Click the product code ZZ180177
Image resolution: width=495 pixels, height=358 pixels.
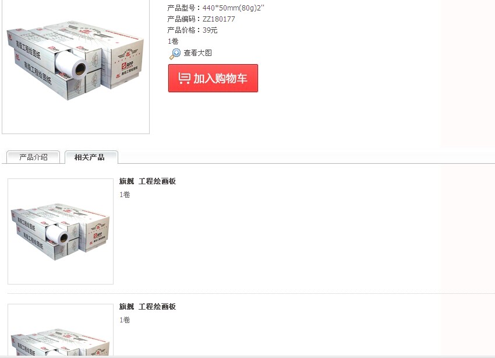coord(218,19)
